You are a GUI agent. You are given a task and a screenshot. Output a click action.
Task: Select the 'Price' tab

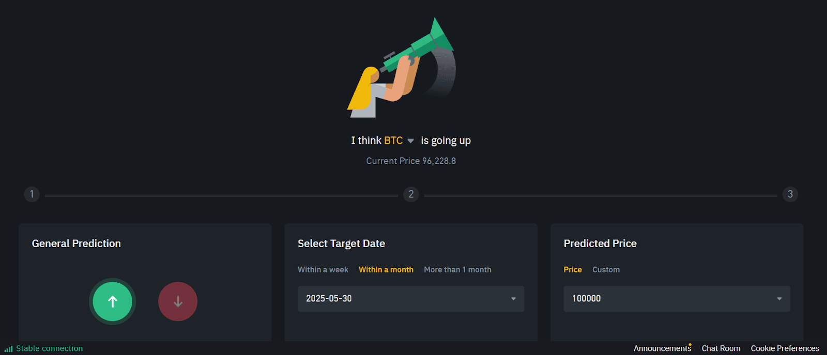tap(573, 269)
